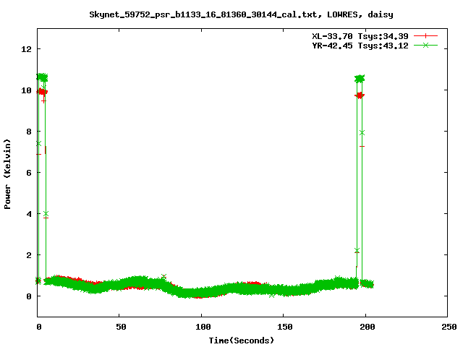The image size is (463, 347).
Task: Click the green data marker near 2 K at 194 seconds
Action: 357,251
